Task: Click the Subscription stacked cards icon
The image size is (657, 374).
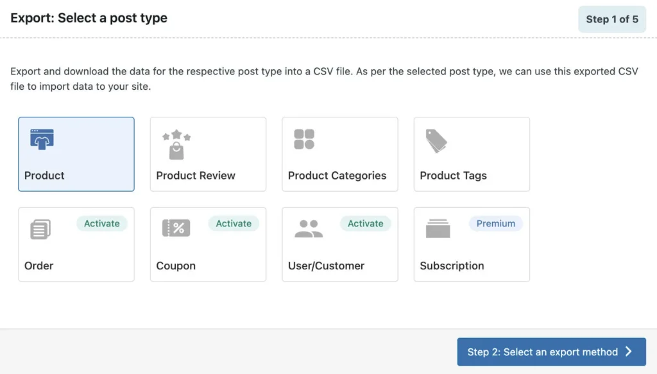Action: (438, 229)
